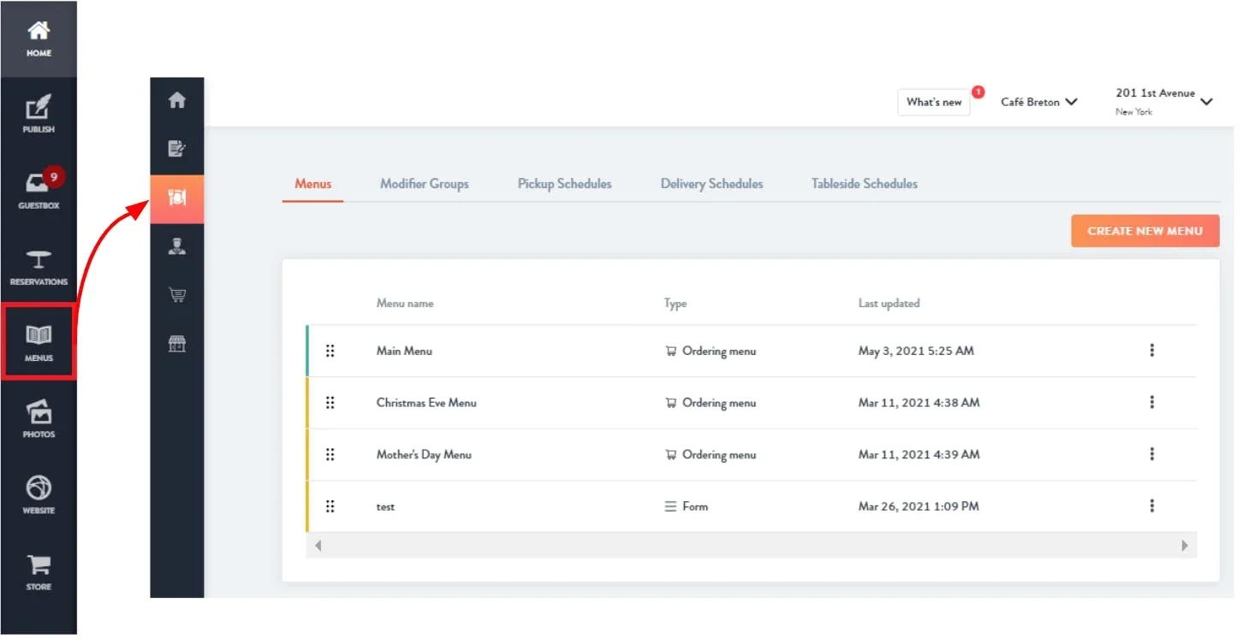Viewport: 1243px width, 638px height.
Task: Open Photos in the outer sidebar
Action: tap(39, 419)
